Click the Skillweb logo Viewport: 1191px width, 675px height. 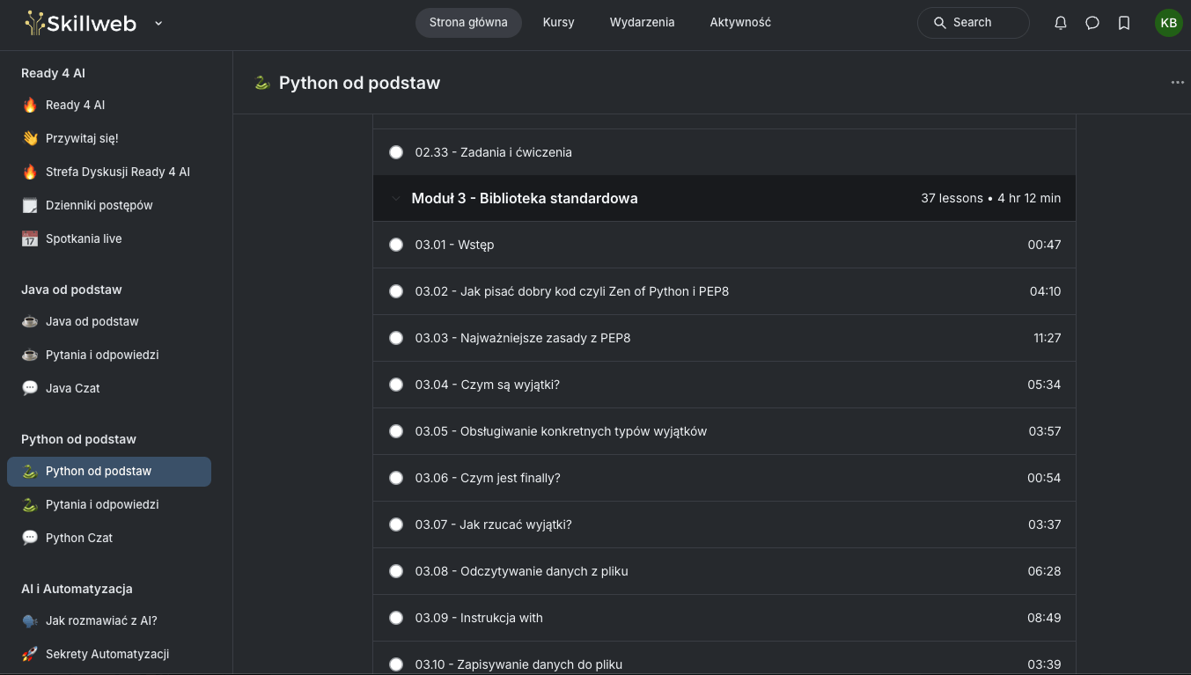(x=79, y=23)
